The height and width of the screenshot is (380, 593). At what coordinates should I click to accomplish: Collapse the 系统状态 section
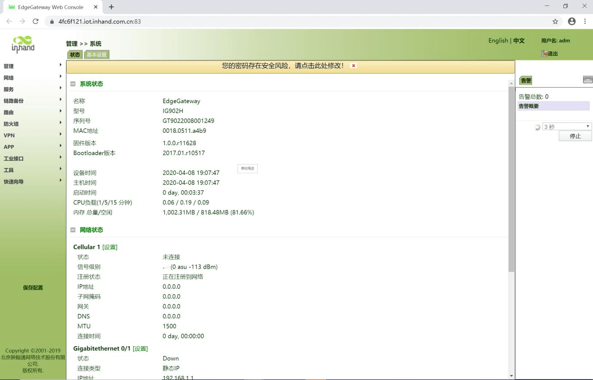point(73,84)
